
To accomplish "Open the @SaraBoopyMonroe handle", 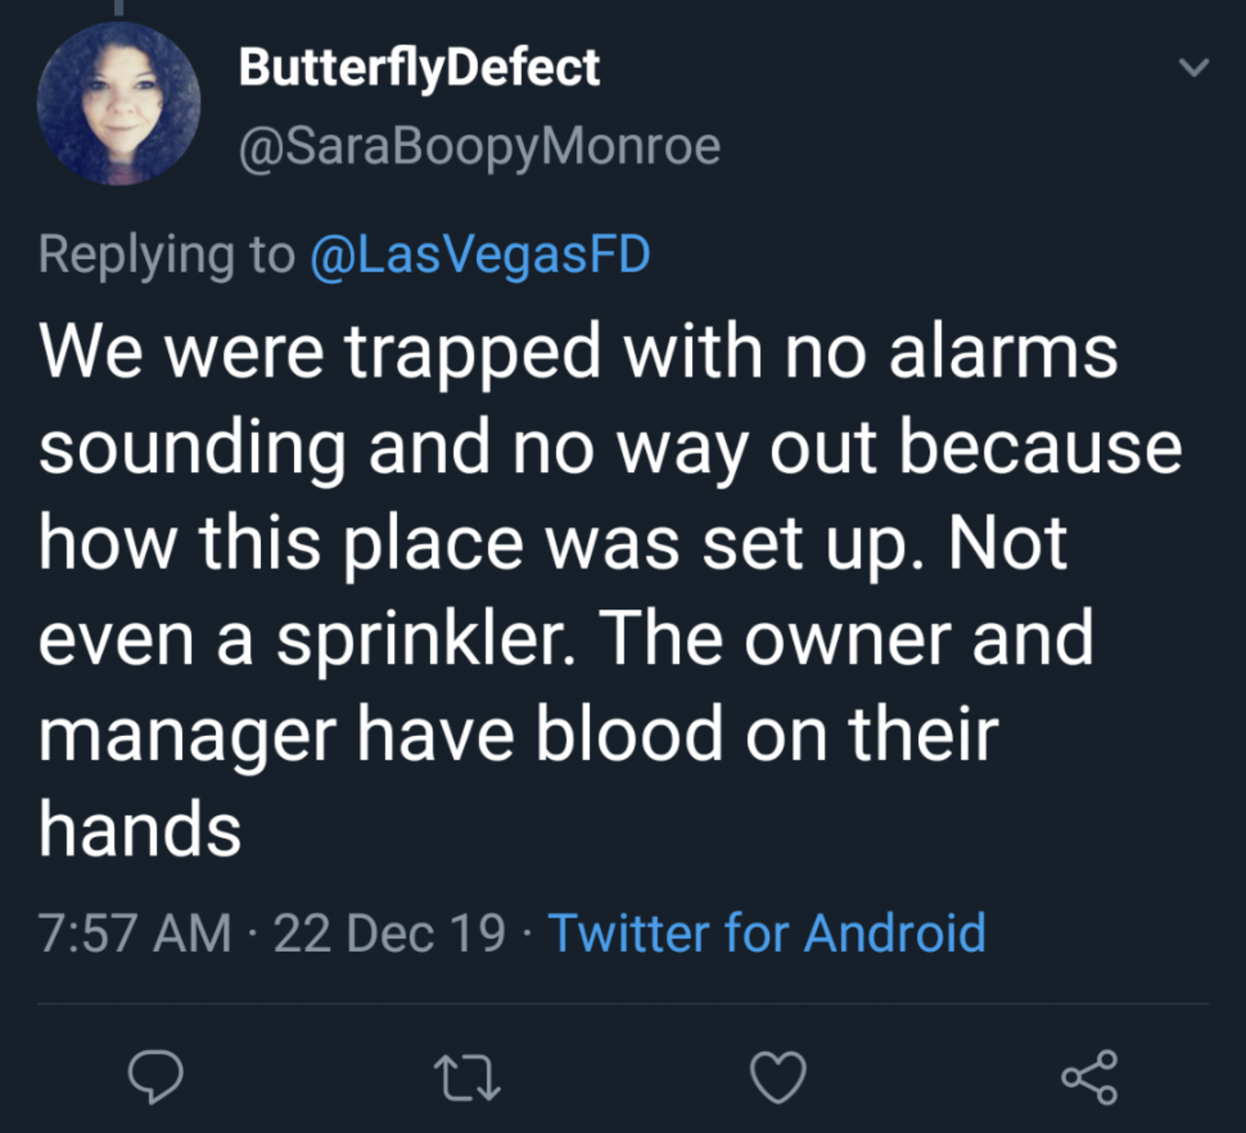I will tap(479, 146).
